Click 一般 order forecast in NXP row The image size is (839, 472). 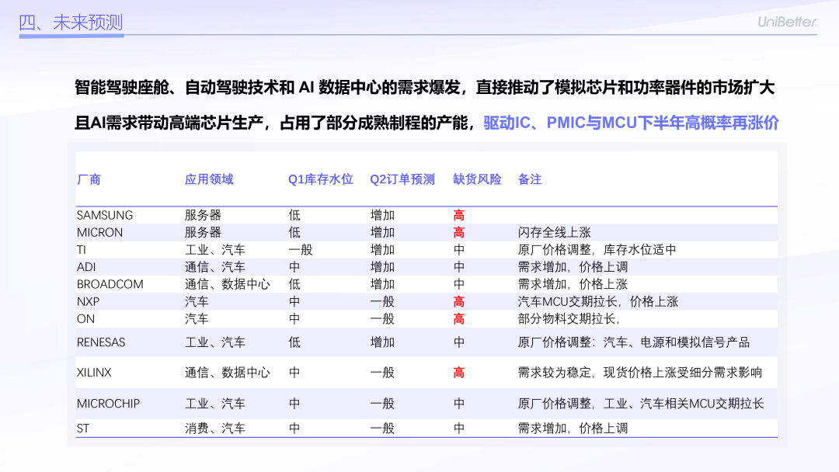coord(382,301)
